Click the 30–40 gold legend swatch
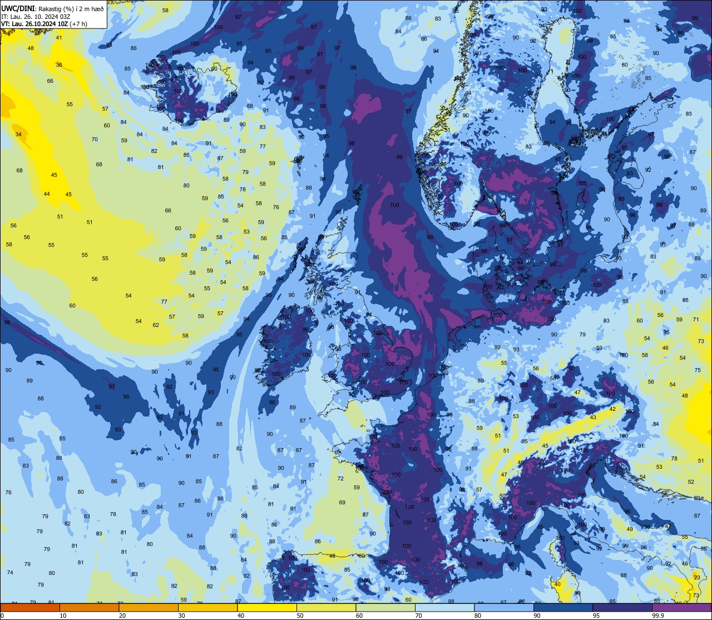This screenshot has width=712, height=620. [207, 607]
